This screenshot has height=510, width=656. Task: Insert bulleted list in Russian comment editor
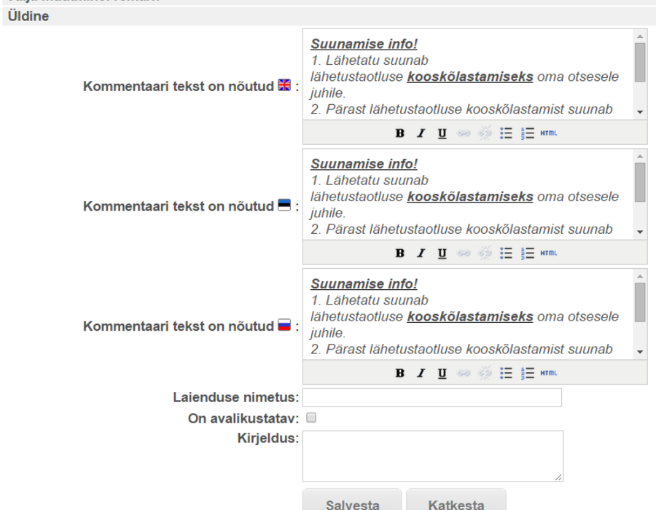(x=507, y=373)
